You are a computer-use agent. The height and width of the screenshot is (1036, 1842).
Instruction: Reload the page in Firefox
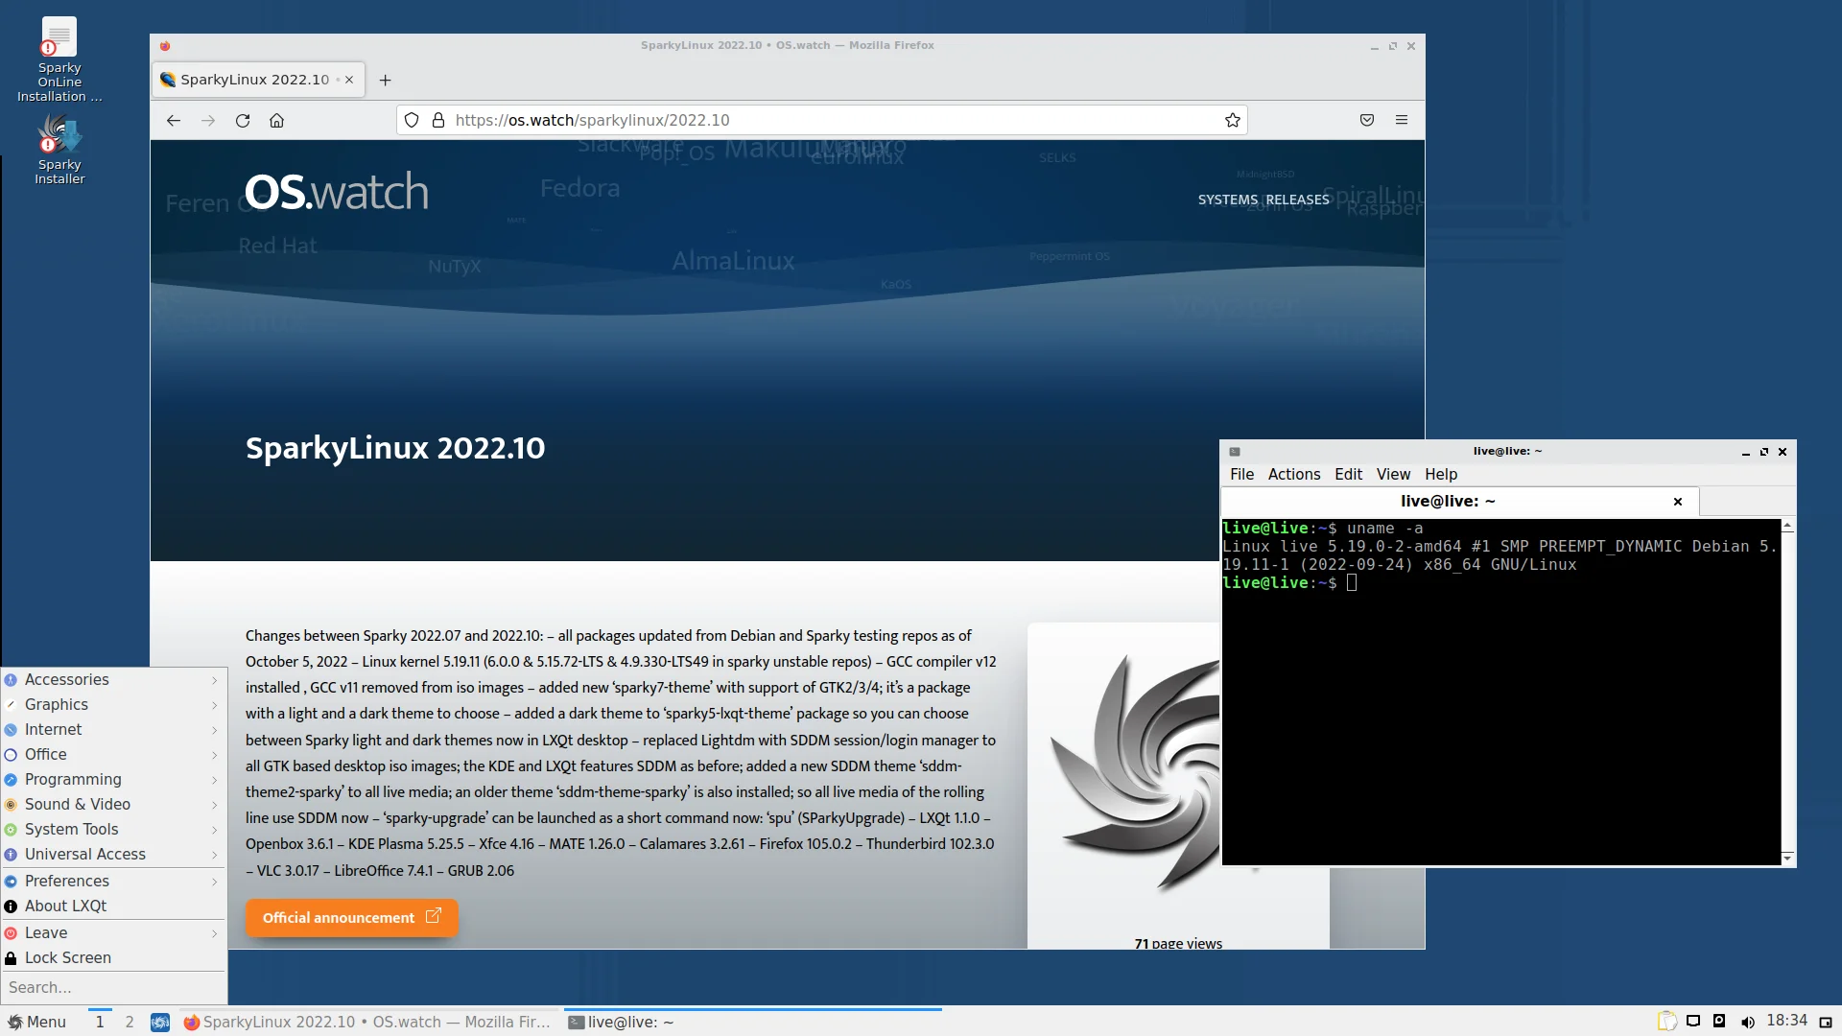[243, 120]
